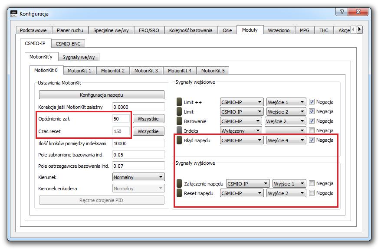Open Bazowanie Wejście 2 input dropdown

[x=285, y=121]
